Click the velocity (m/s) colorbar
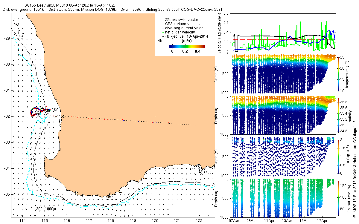This screenshot has width=359, height=224. tap(187, 46)
